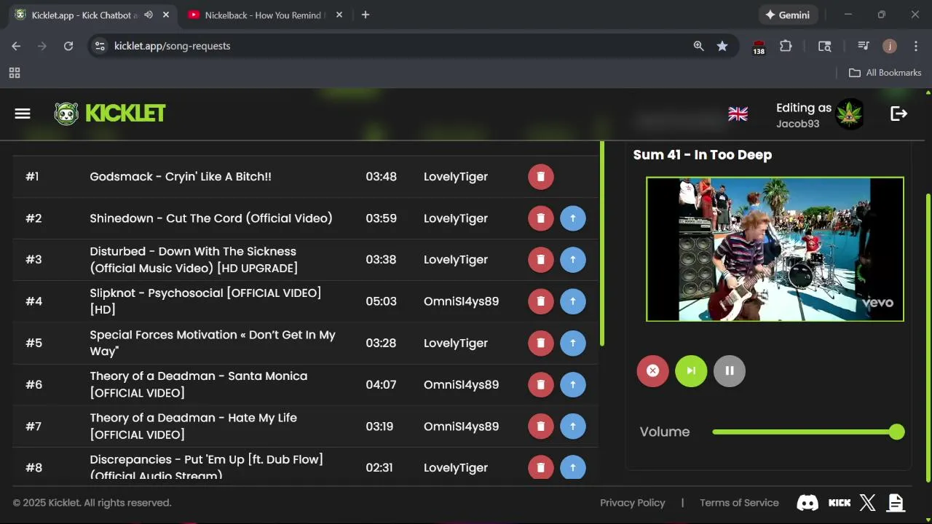The width and height of the screenshot is (932, 524).
Task: Open the Kick link in footer
Action: click(x=840, y=503)
